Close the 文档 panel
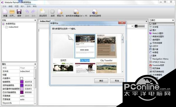Image resolution: width=176 pixels, height=107 pixels. click(x=35, y=20)
